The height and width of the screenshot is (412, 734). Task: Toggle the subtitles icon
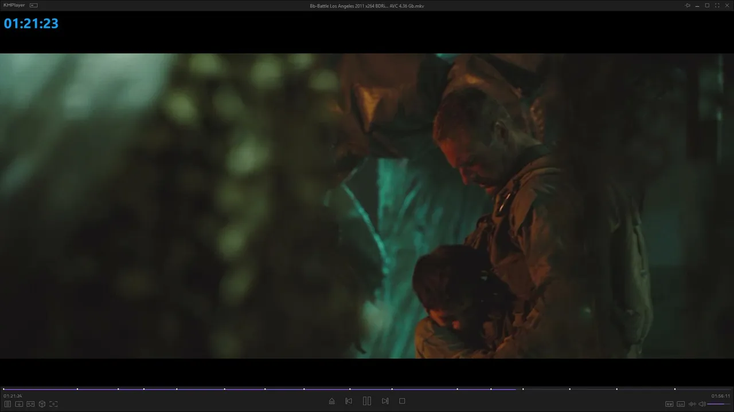(681, 404)
